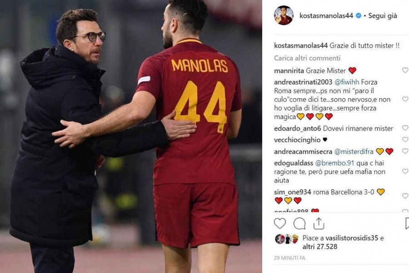Open the comment speech bubble icon
409x273 pixels.
(299, 223)
